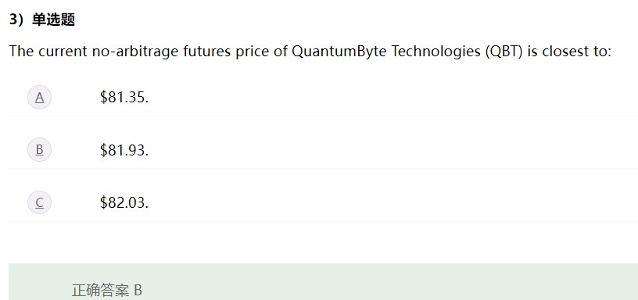Select answer option A circle
The width and height of the screenshot is (638, 300).
[x=39, y=98]
